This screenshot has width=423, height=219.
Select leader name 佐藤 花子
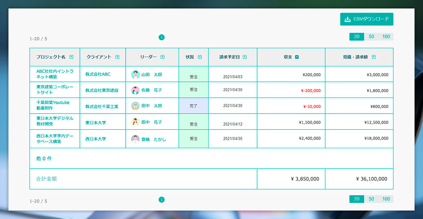point(152,90)
